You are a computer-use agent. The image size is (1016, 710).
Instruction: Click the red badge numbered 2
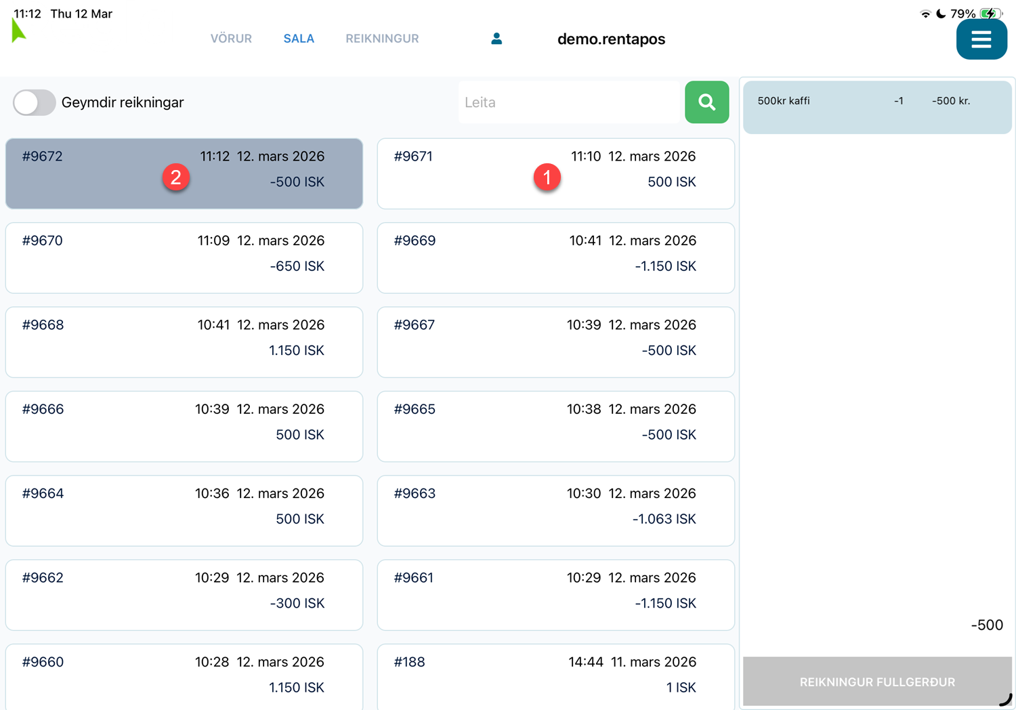175,177
